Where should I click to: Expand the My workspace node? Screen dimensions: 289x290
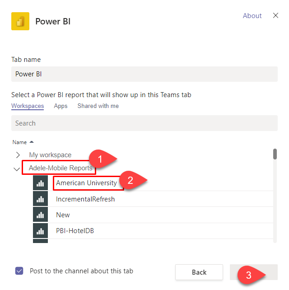click(18, 155)
